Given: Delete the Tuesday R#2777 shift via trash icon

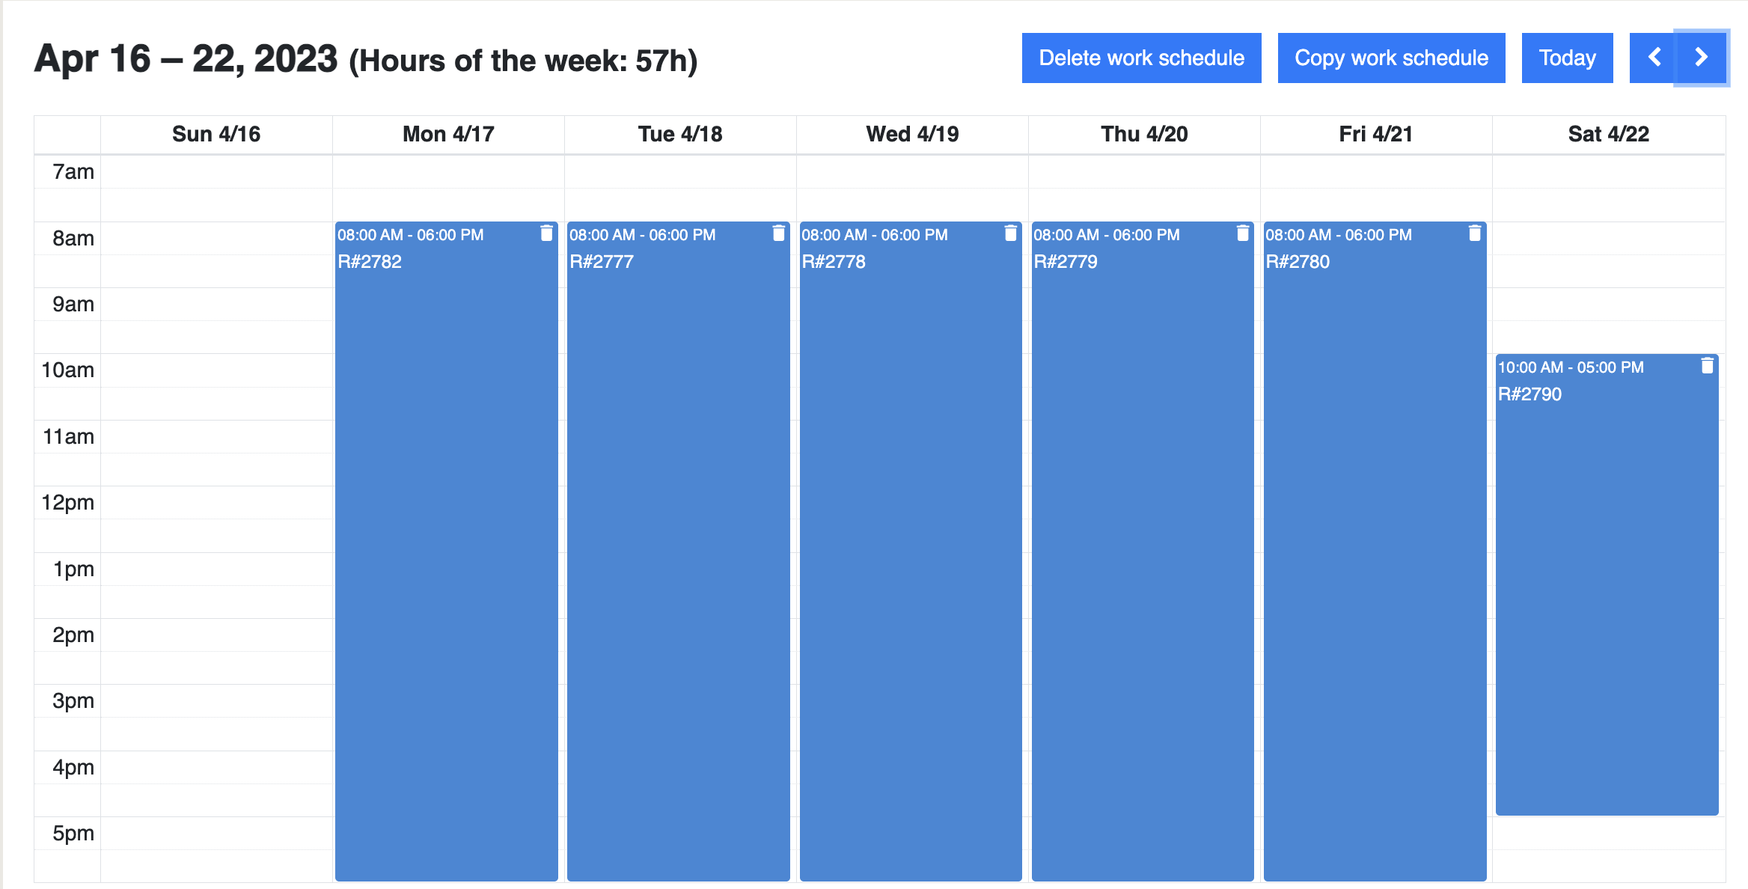Looking at the screenshot, I should coord(778,233).
